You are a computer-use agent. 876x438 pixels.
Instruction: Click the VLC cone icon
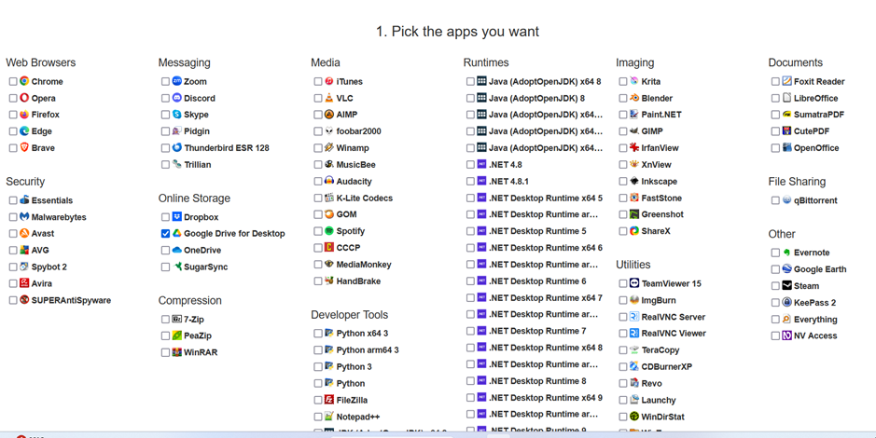329,98
